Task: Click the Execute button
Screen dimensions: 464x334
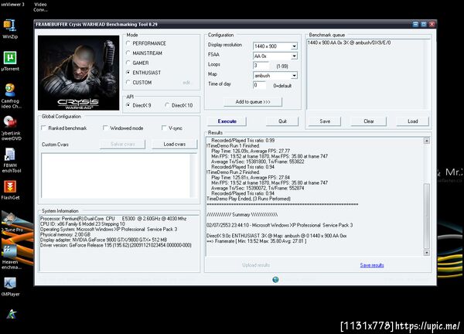Action: coord(227,121)
